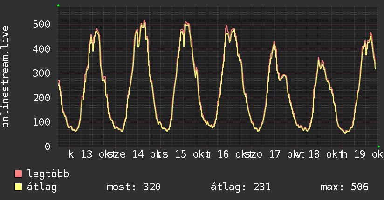The height and width of the screenshot is (200, 384).
Task: Click the y-axis label 0
Action: 48,147
